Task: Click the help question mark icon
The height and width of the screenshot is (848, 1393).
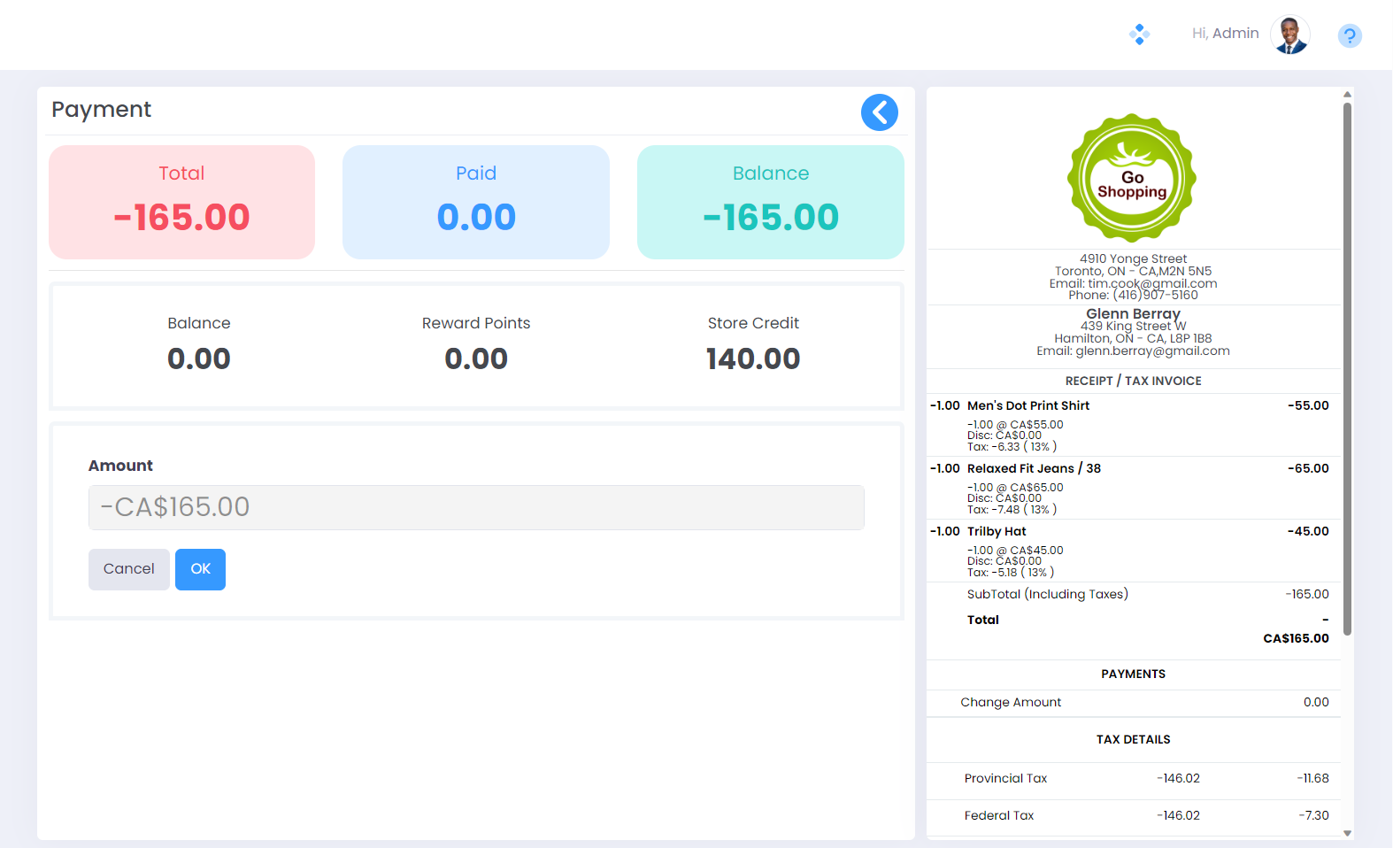Action: coord(1349,35)
